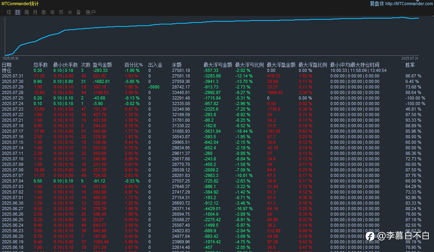This screenshot has width=434, height=252.
Task: Click the 盈亏金额 column header
Action: click(102, 65)
